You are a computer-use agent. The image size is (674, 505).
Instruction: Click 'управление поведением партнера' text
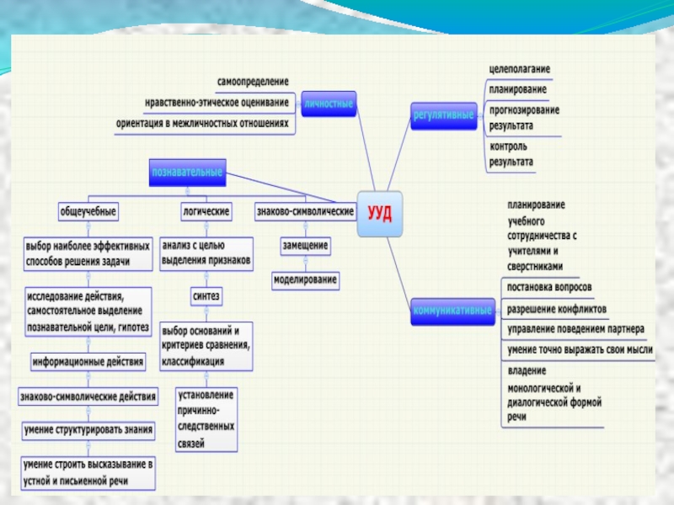click(576, 329)
